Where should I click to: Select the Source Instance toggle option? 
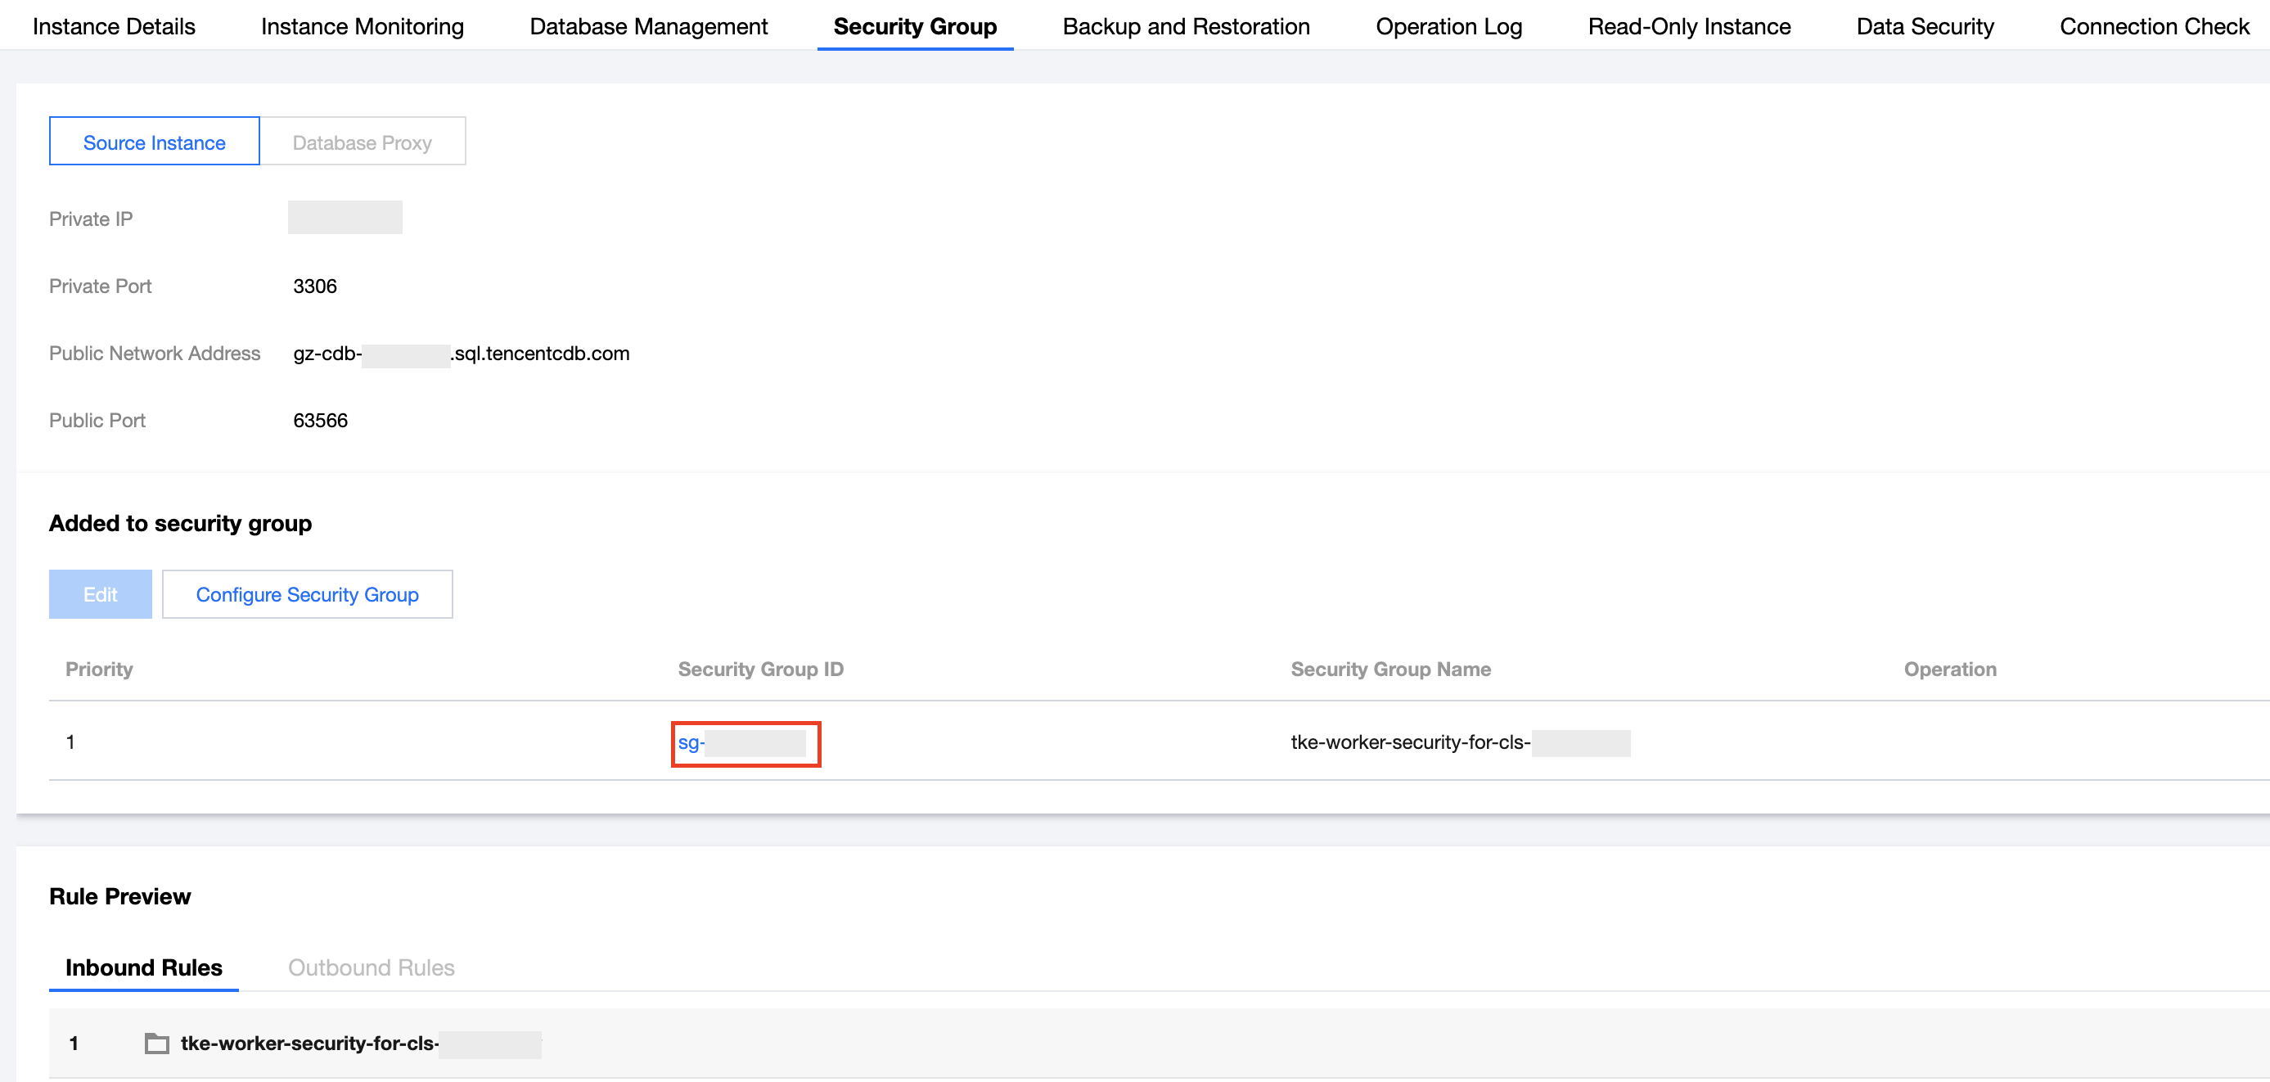click(154, 142)
